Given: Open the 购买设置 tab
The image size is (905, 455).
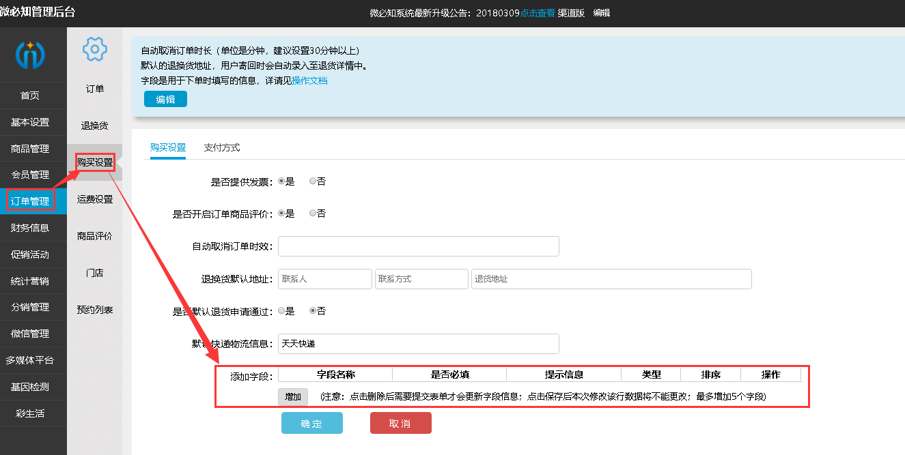Looking at the screenshot, I should click(168, 147).
